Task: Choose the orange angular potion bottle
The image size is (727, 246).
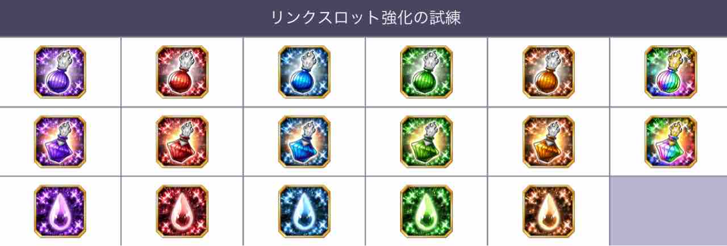Action: (549, 141)
